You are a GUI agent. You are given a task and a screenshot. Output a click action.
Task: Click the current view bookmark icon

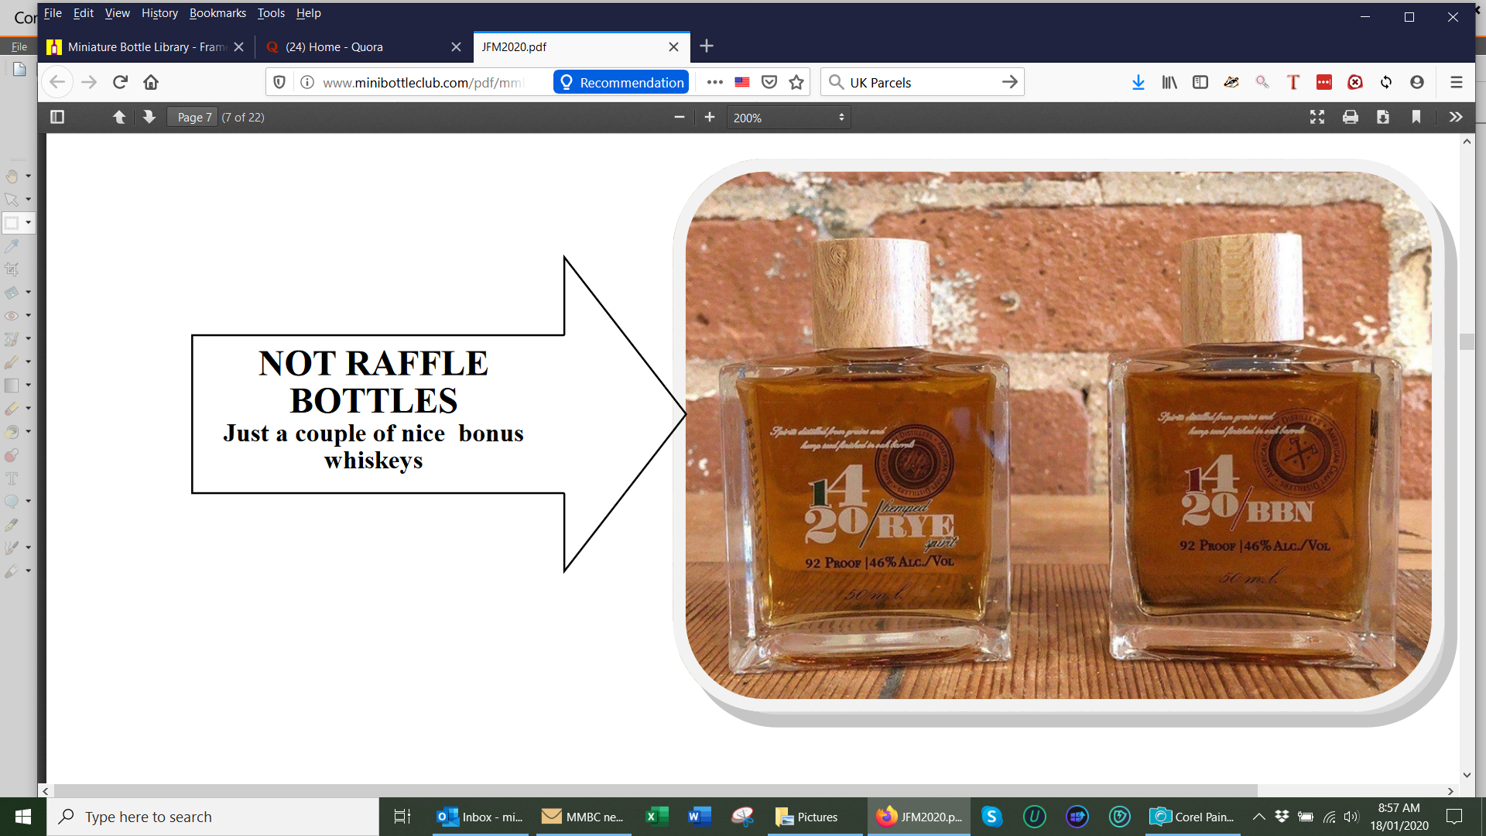pyautogui.click(x=1416, y=117)
